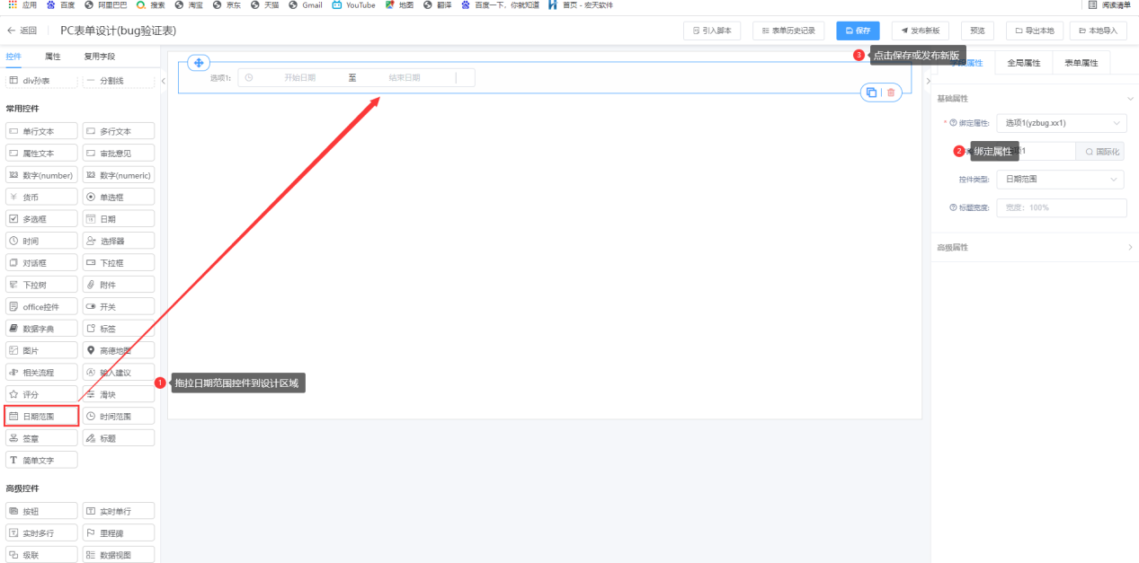
Task: Select the 附件 attachment control
Action: pos(119,286)
